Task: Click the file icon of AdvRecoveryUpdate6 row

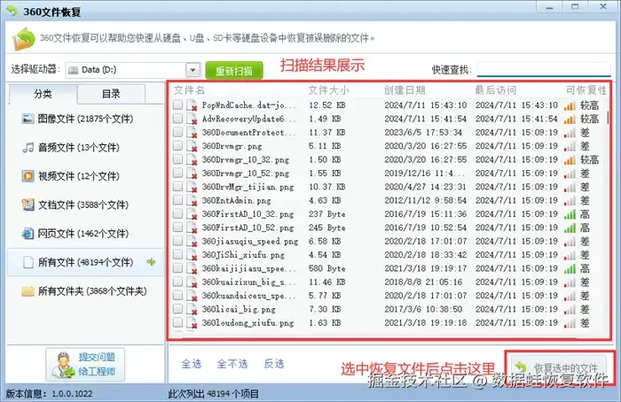Action: click(193, 119)
